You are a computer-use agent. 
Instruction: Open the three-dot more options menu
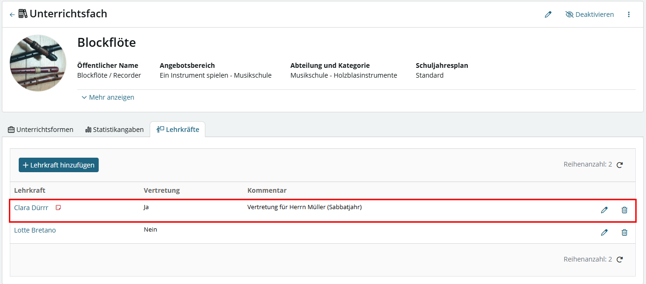[x=629, y=15]
